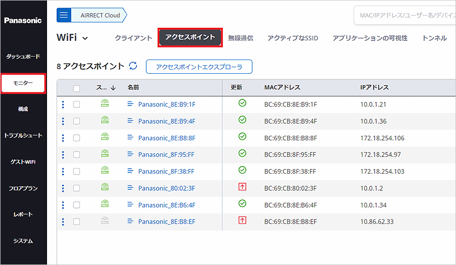Click up-to-date checkmark for Panasonic_8E:B8:8F

tap(242, 136)
